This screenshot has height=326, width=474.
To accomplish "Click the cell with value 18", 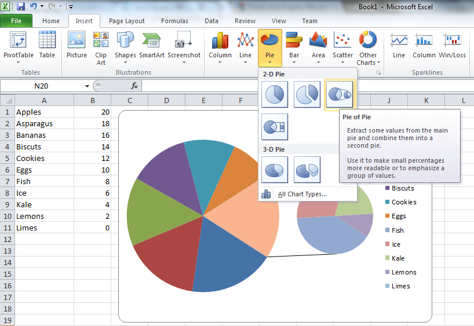I will [93, 123].
